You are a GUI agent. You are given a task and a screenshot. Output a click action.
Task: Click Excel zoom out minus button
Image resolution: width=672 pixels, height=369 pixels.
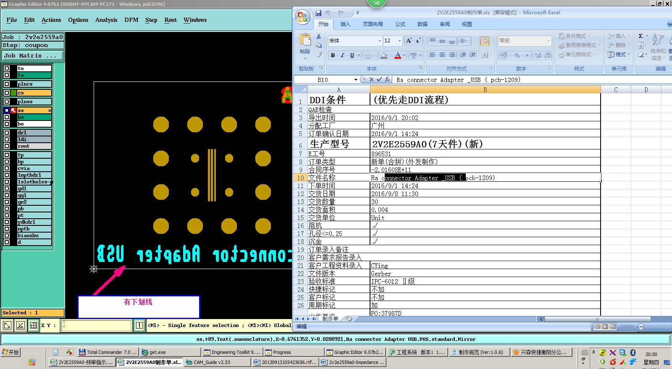(x=641, y=327)
